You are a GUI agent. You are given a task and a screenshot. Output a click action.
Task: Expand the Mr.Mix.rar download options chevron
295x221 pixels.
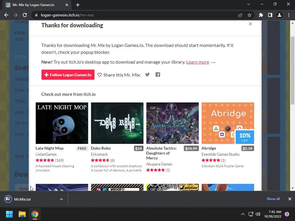tap(61, 199)
